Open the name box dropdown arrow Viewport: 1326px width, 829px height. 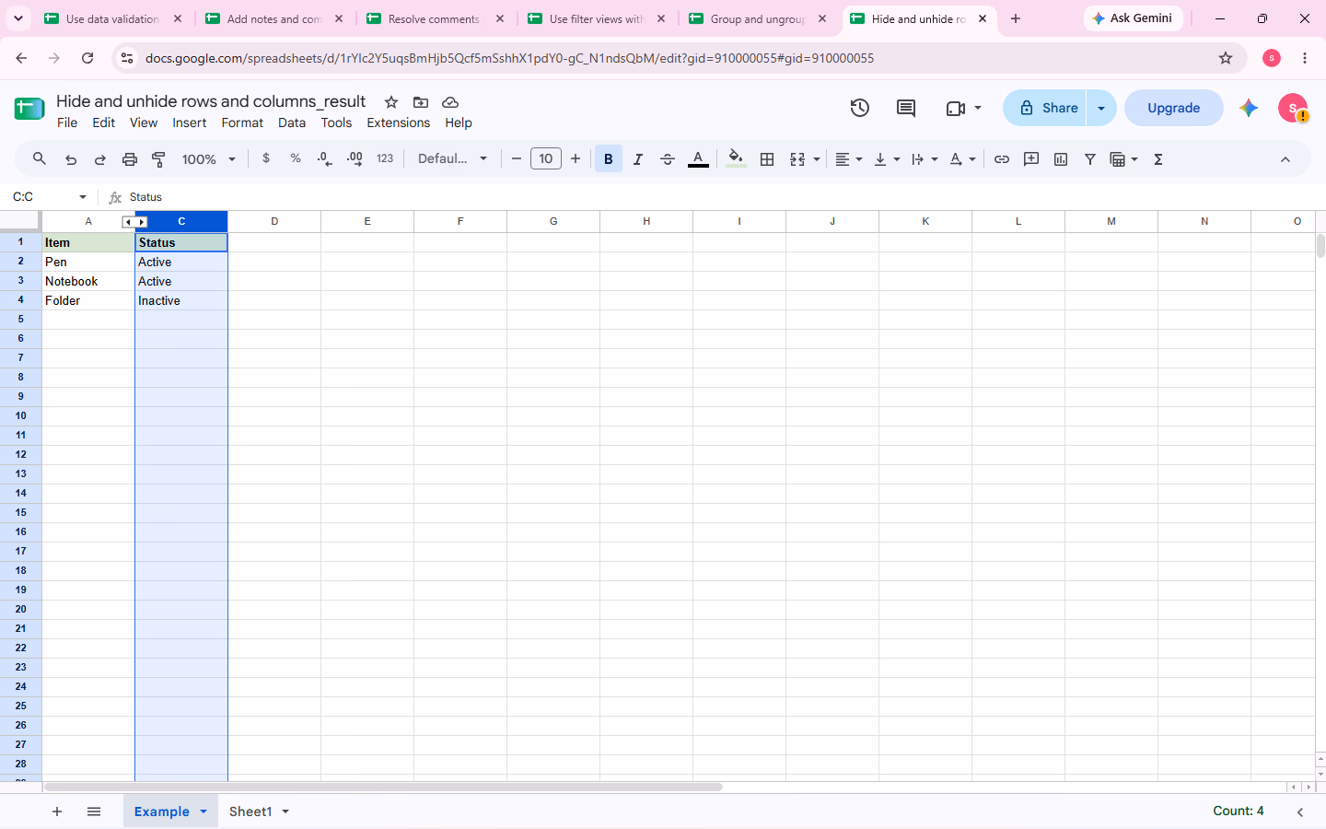pyautogui.click(x=83, y=197)
